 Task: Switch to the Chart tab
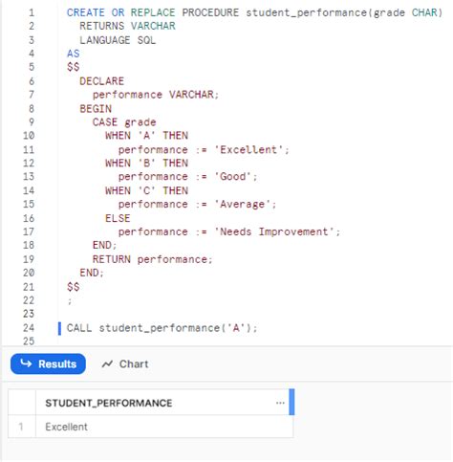pos(125,363)
